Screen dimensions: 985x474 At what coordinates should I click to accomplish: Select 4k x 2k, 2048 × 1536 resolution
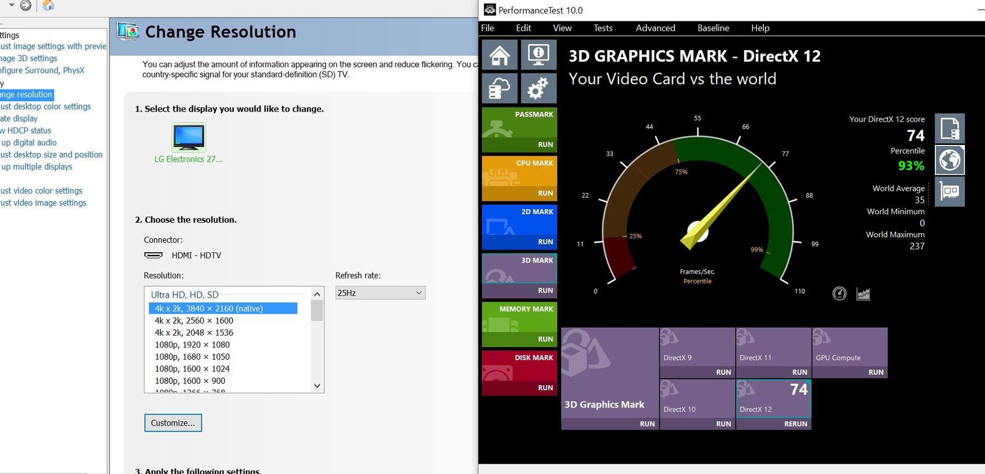[x=194, y=332]
